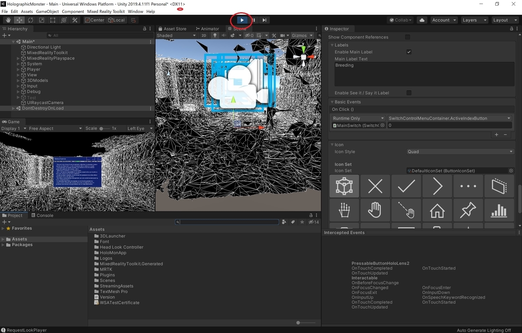Select the three dots icon tile
522x333 pixels.
pyautogui.click(x=468, y=186)
